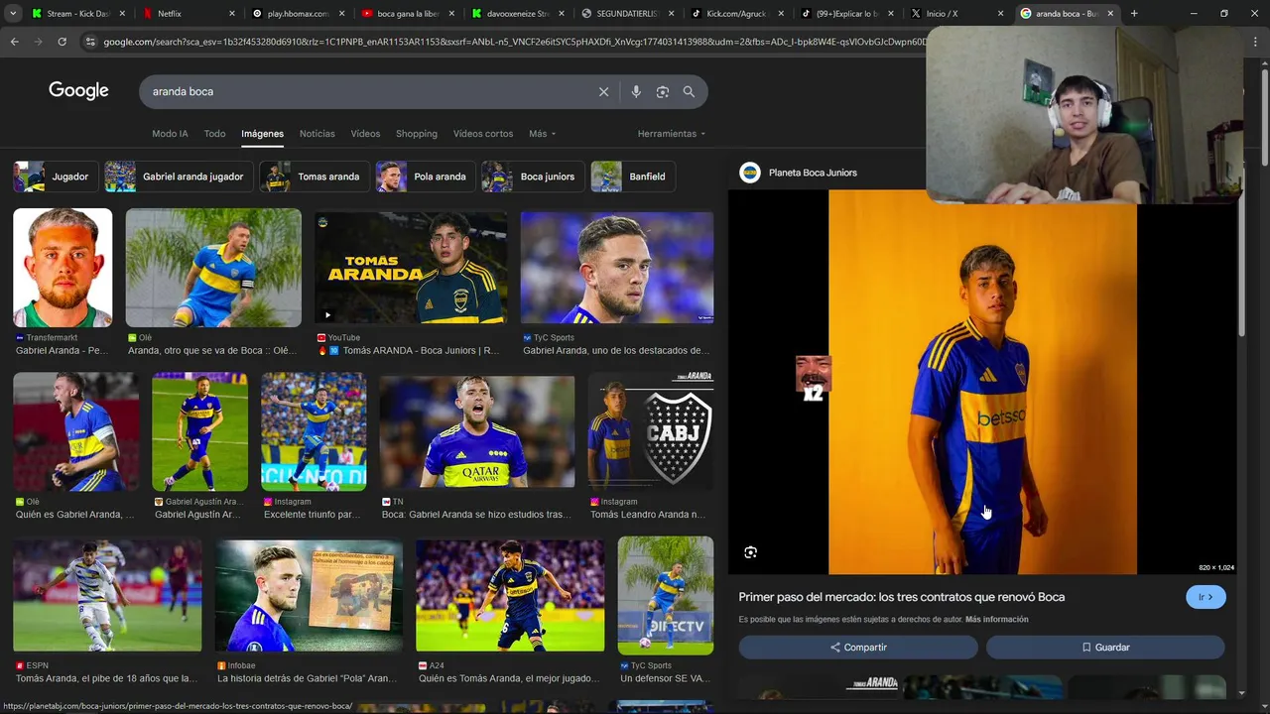Open the YouTube Tomás Aranda video thumbnail
1270x714 pixels.
tap(410, 268)
